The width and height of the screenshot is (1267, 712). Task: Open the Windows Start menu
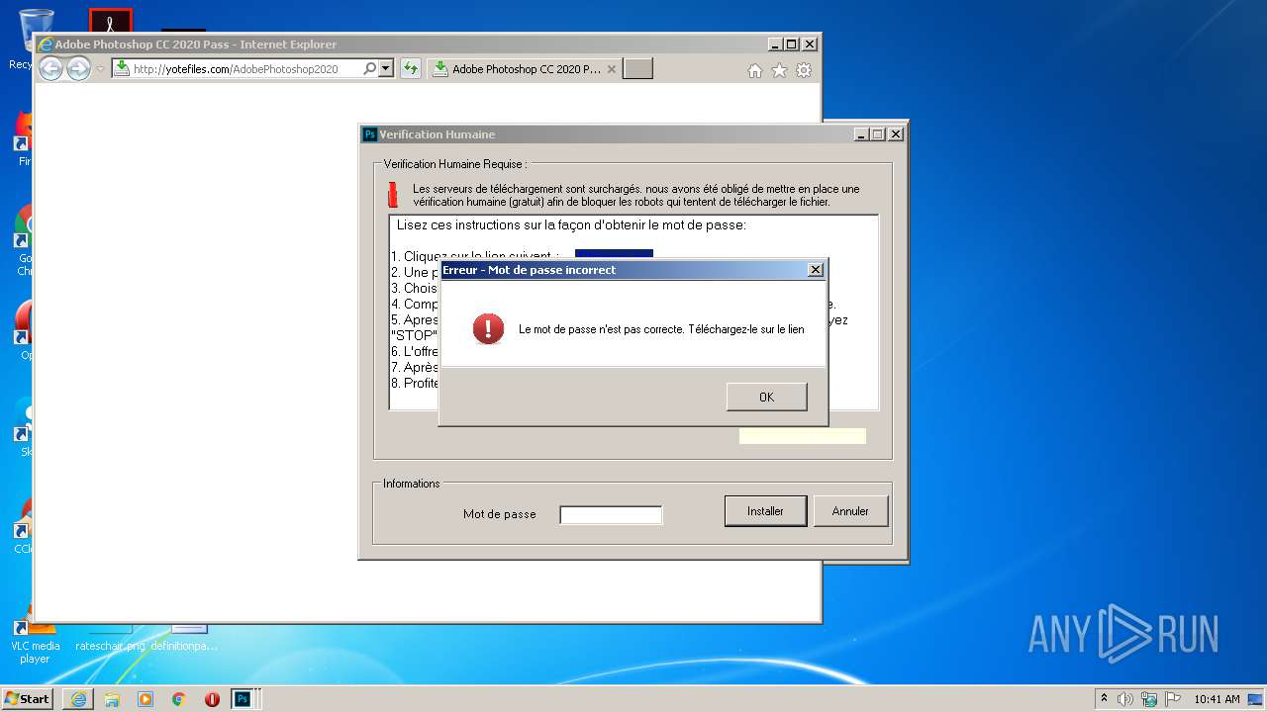tap(28, 698)
